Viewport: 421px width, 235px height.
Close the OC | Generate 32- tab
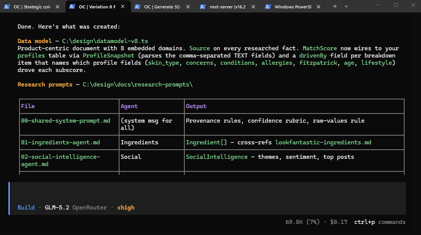(x=188, y=7)
